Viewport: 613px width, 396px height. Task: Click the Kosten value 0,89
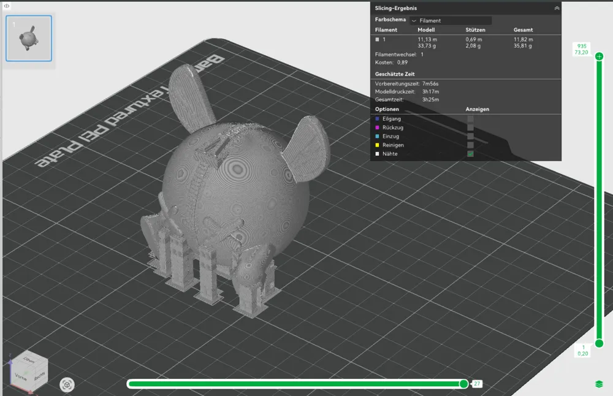click(x=402, y=63)
